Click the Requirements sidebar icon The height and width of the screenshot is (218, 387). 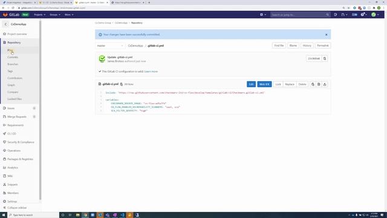(x=4, y=125)
